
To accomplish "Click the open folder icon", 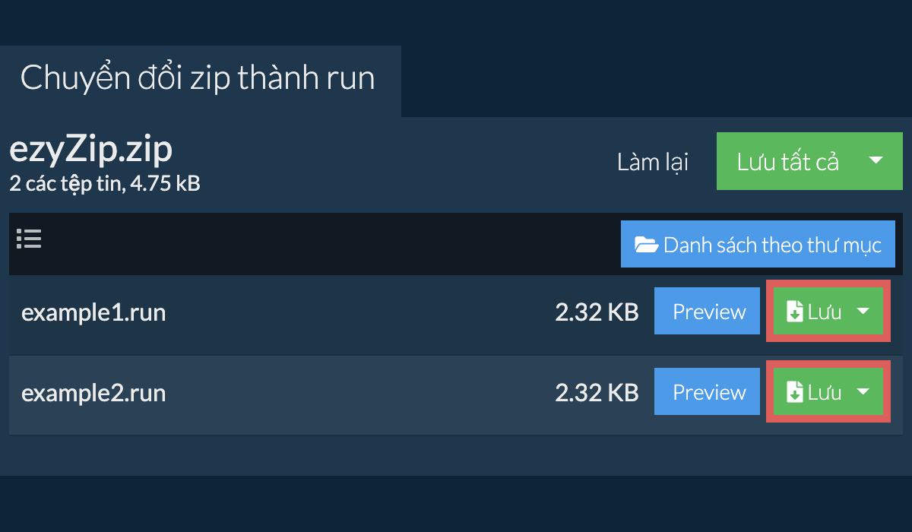I will click(x=646, y=245).
